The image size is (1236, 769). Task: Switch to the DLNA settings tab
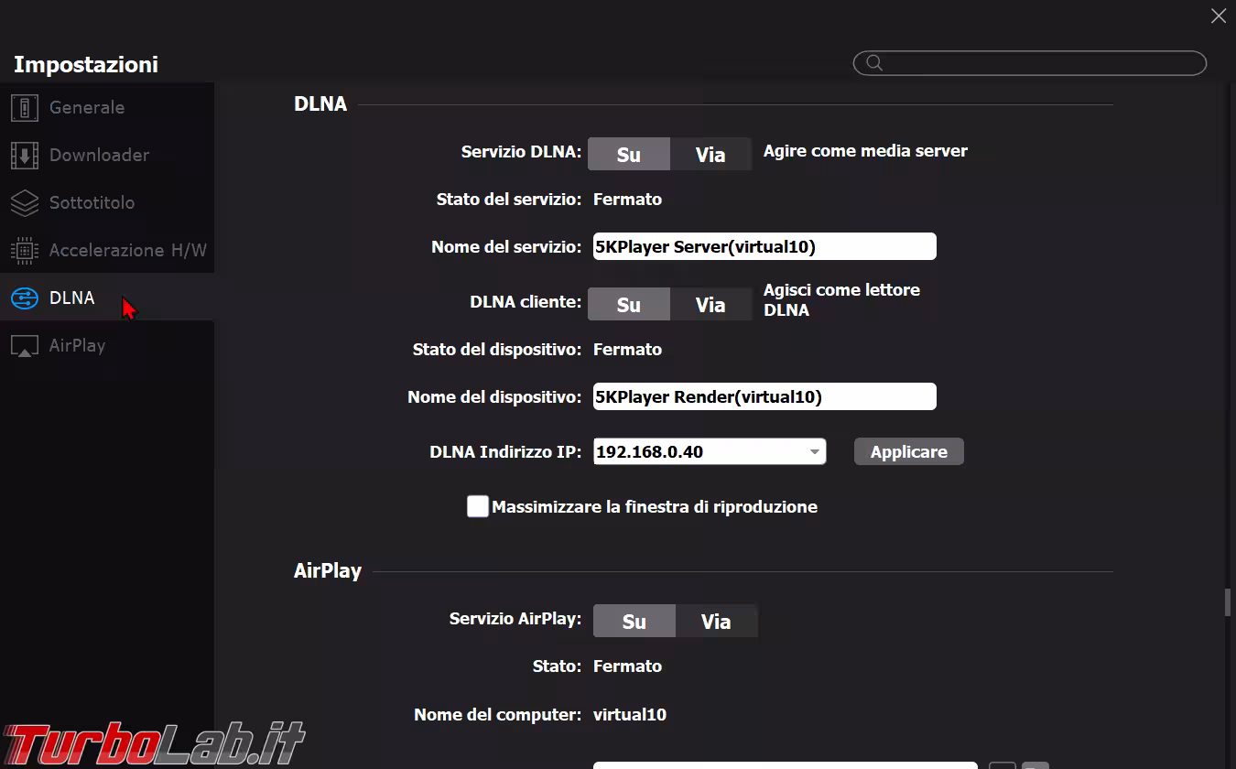coord(71,298)
